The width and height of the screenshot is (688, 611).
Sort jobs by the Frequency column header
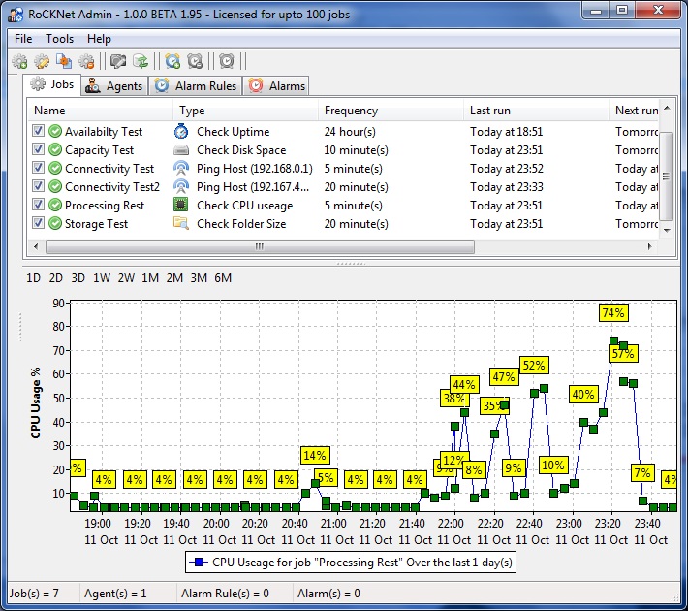coord(351,111)
